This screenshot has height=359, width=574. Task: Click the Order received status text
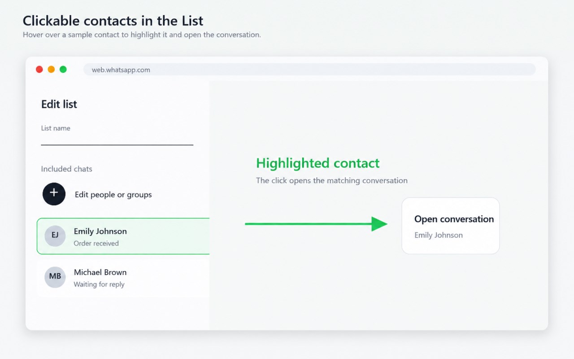pyautogui.click(x=96, y=243)
